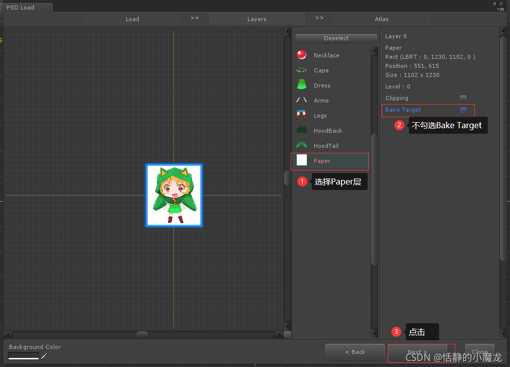The width and height of the screenshot is (510, 367).
Task: Select the Arms layer thumbnail icon
Action: click(x=301, y=100)
